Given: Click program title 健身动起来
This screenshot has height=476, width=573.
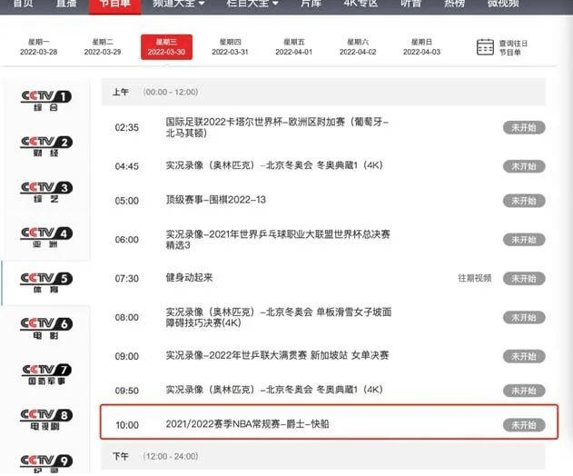Looking at the screenshot, I should tap(189, 278).
